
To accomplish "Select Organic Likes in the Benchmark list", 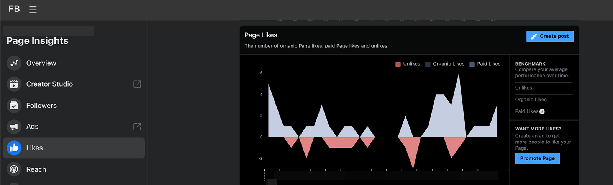I will point(531,100).
